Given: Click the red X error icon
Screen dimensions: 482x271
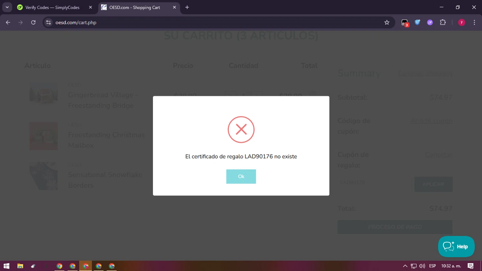Looking at the screenshot, I should coord(241,130).
